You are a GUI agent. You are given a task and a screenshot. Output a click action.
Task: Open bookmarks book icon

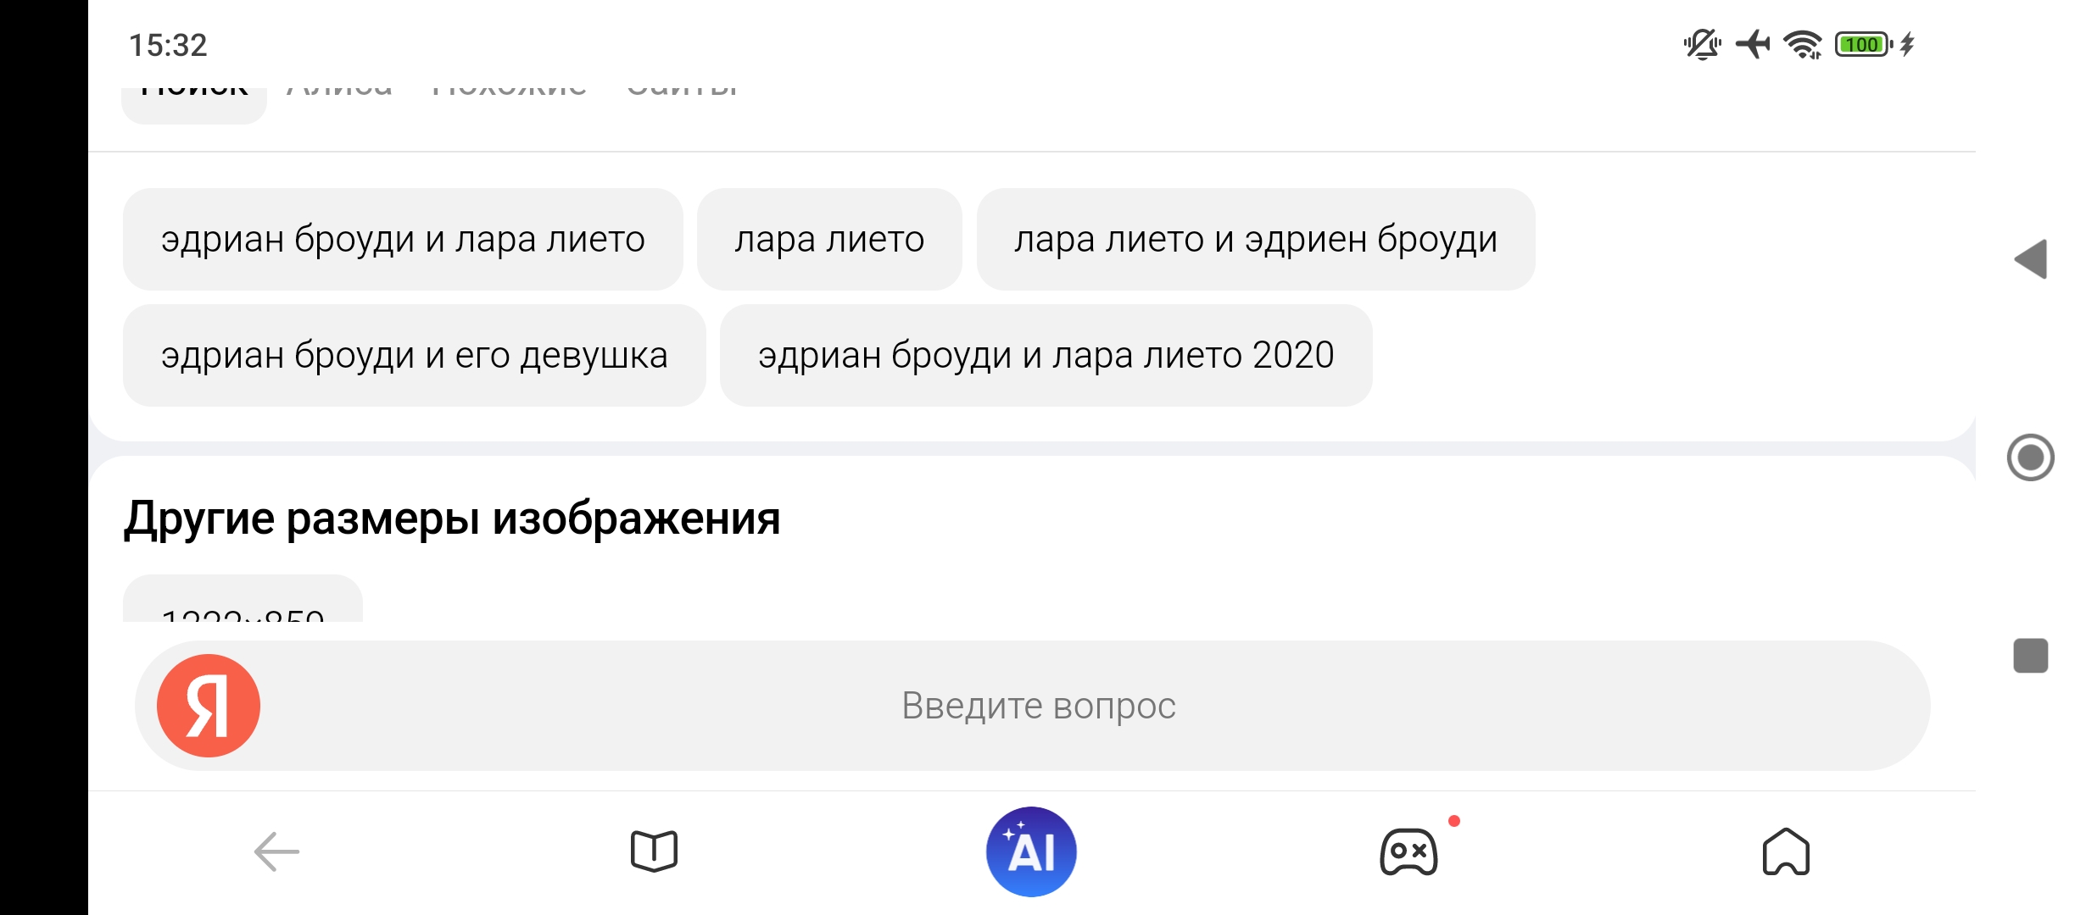click(x=654, y=851)
